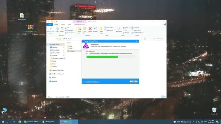Click Pin to Quick access in the ribbon
The image size is (221, 124).
[x=51, y=30]
